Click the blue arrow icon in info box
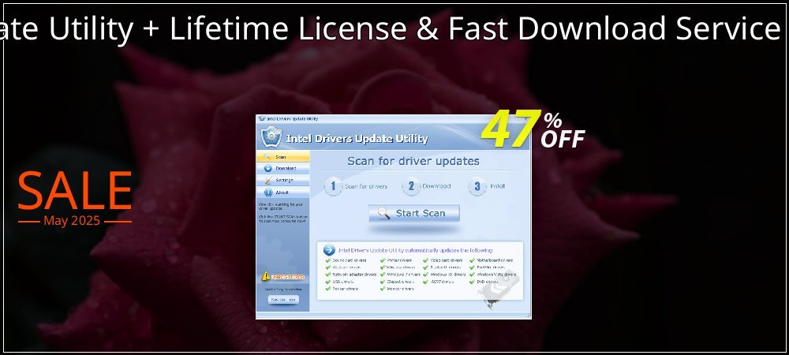This screenshot has height=355, width=789. click(x=329, y=250)
